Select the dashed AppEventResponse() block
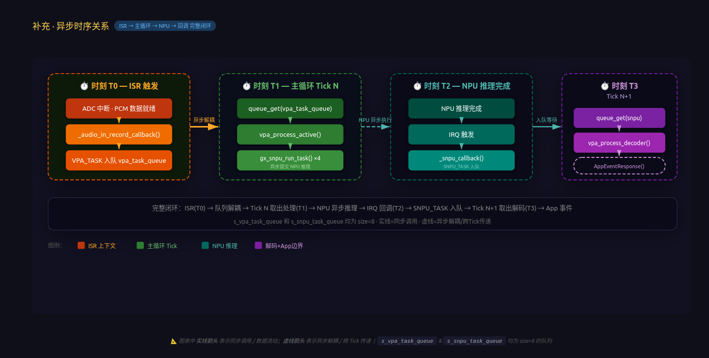709x358 pixels. click(x=619, y=166)
